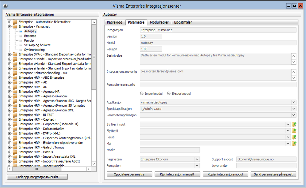Select Enterprise HRM - Gatsoft Turnus
This screenshot has width=306, height=188.
(41, 148)
